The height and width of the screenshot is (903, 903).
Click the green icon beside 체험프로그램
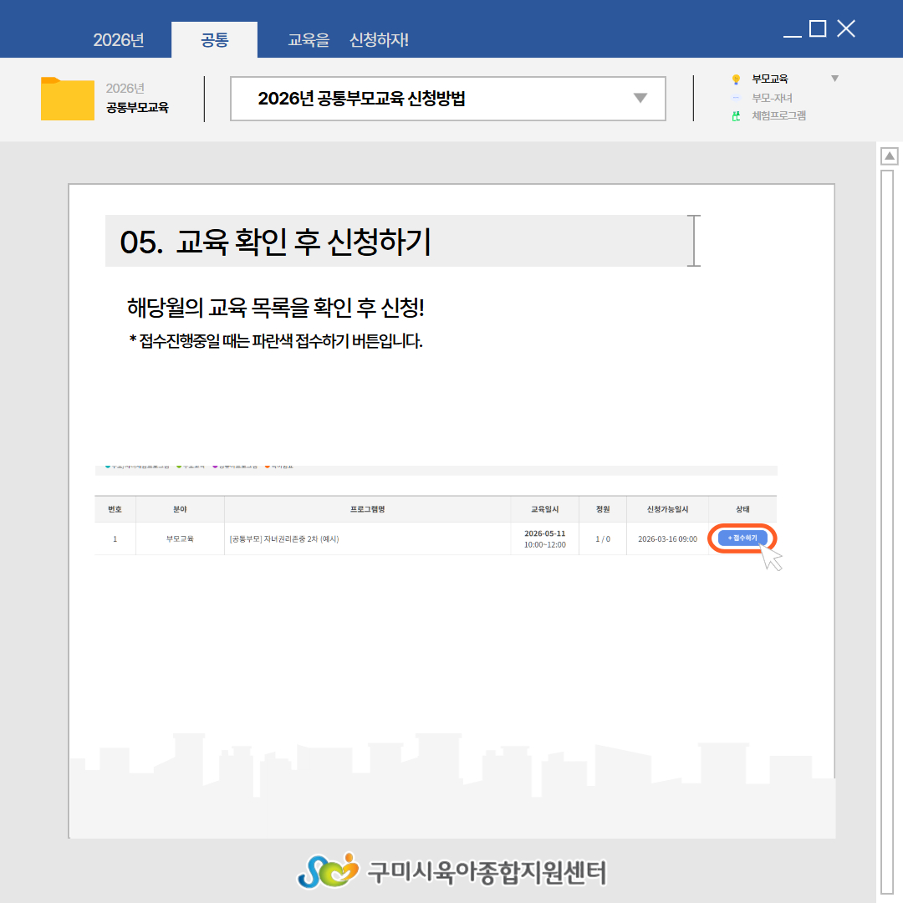(736, 116)
